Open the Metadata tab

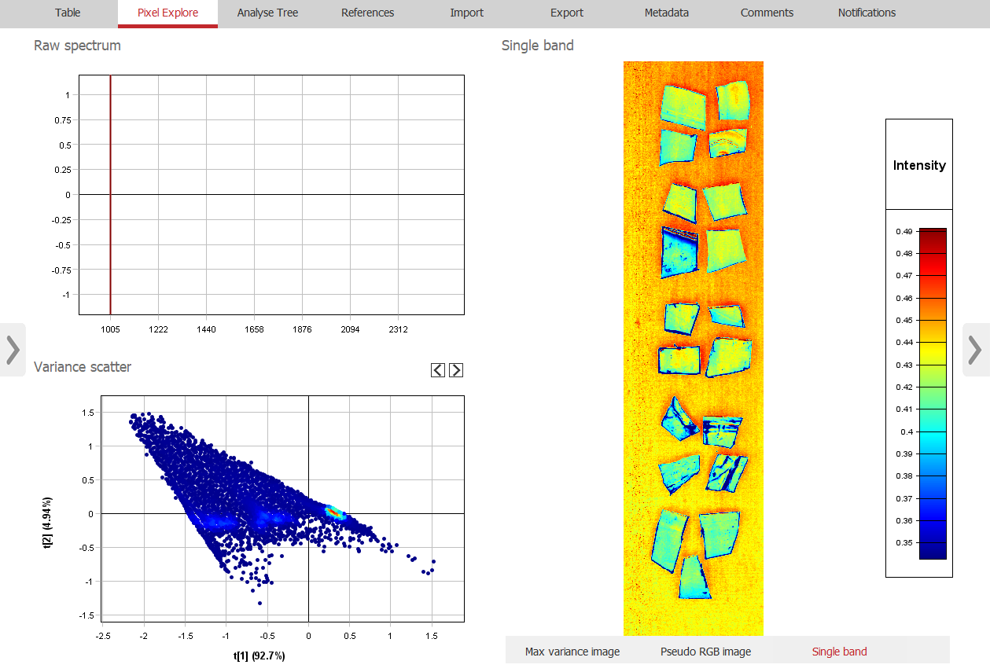coord(666,13)
